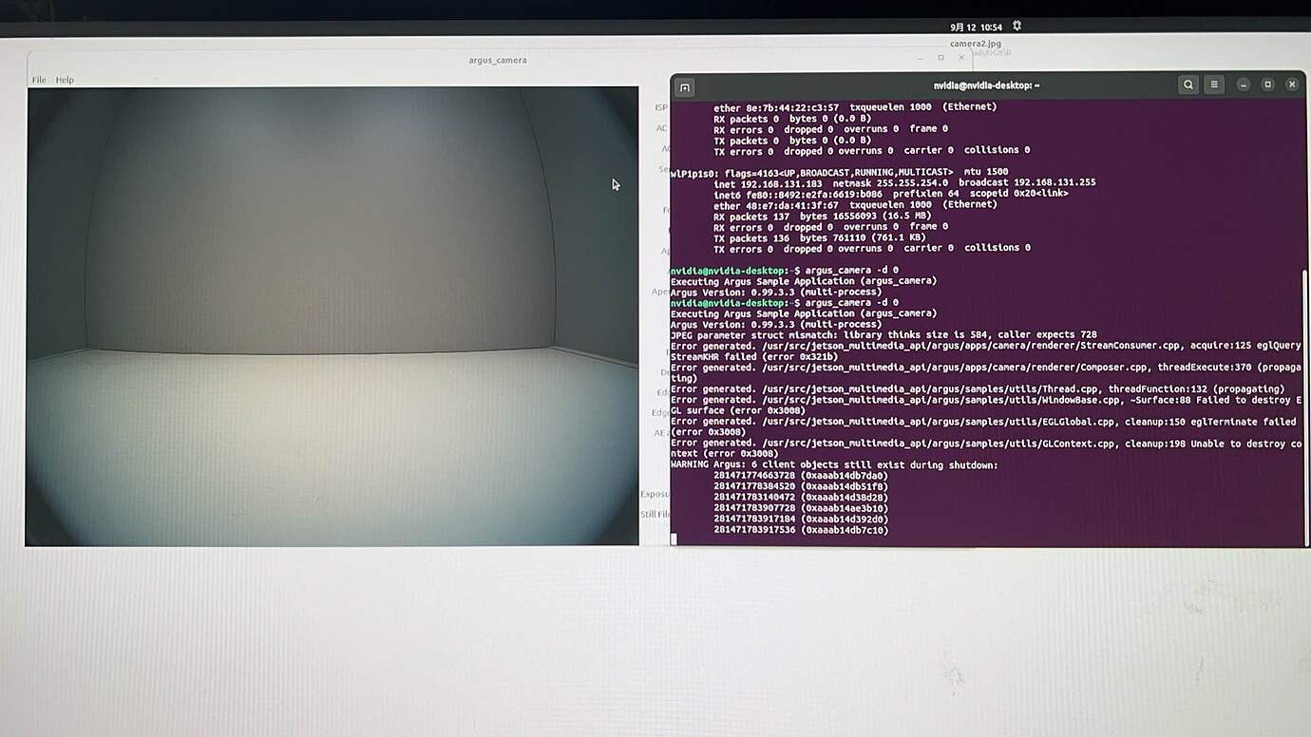Select the Exposure setting label
This screenshot has height=737, width=1311.
(x=655, y=493)
